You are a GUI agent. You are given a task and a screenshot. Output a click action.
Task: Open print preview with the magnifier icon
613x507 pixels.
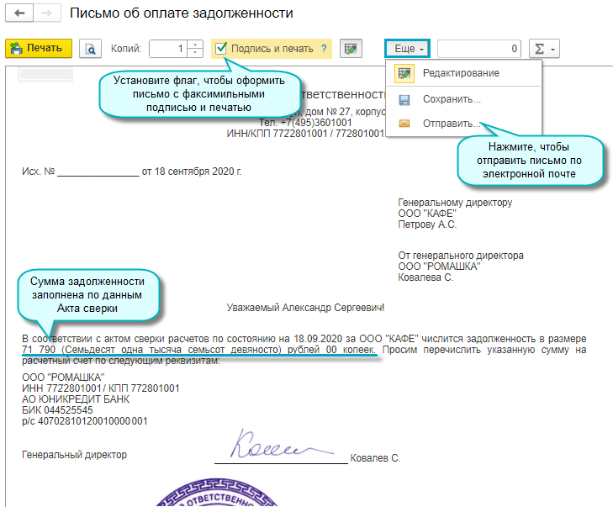coord(90,49)
